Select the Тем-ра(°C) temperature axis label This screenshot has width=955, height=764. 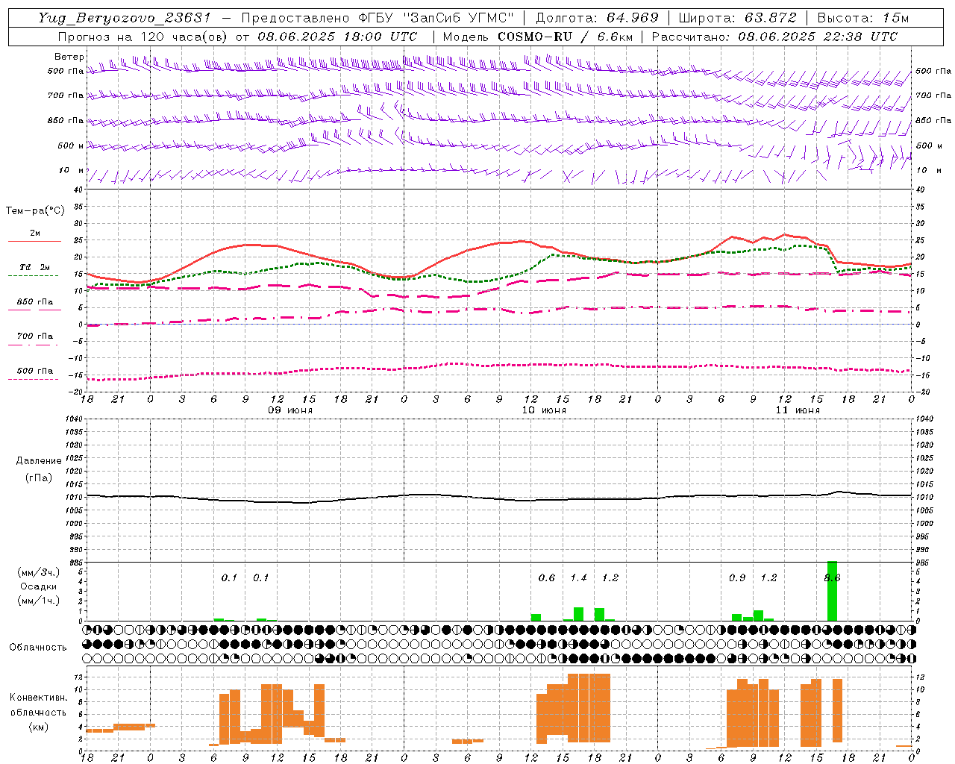(35, 211)
